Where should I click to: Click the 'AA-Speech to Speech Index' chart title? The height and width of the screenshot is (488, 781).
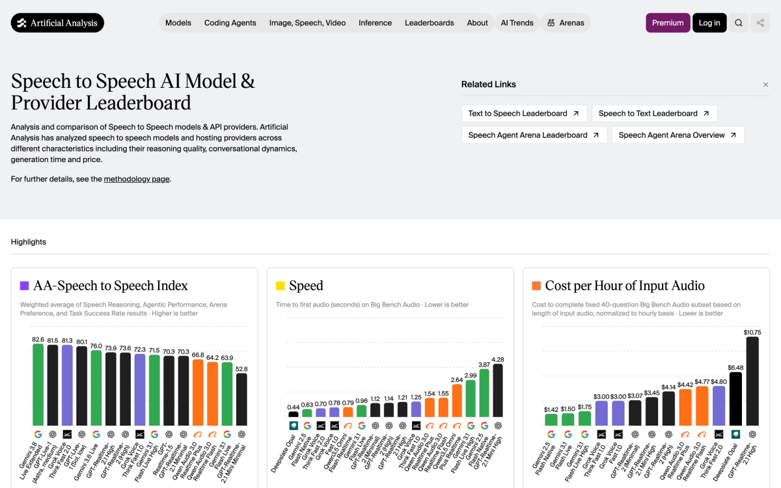pyautogui.click(x=111, y=286)
